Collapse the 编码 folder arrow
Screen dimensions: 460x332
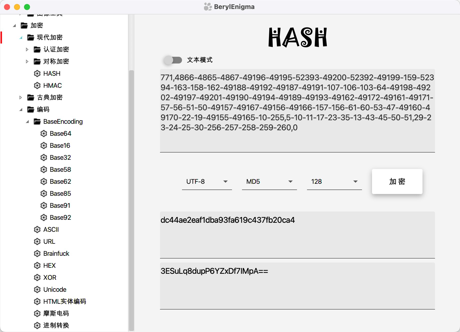pyautogui.click(x=21, y=109)
